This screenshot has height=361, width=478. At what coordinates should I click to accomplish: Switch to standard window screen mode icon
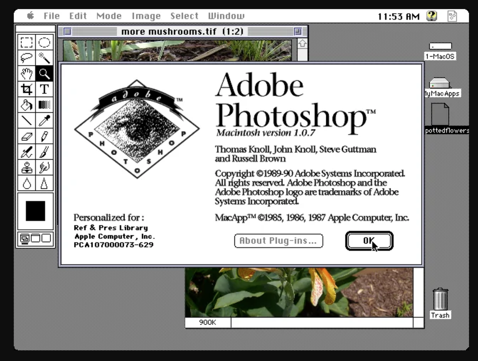[25, 238]
